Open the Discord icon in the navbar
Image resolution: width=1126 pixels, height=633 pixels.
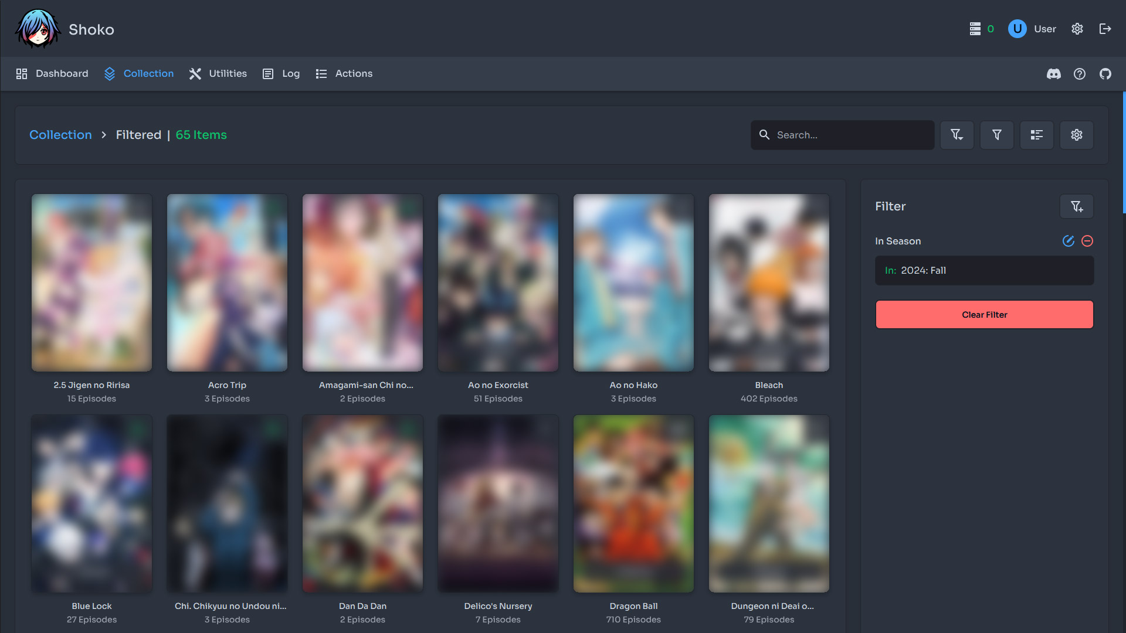click(1054, 74)
